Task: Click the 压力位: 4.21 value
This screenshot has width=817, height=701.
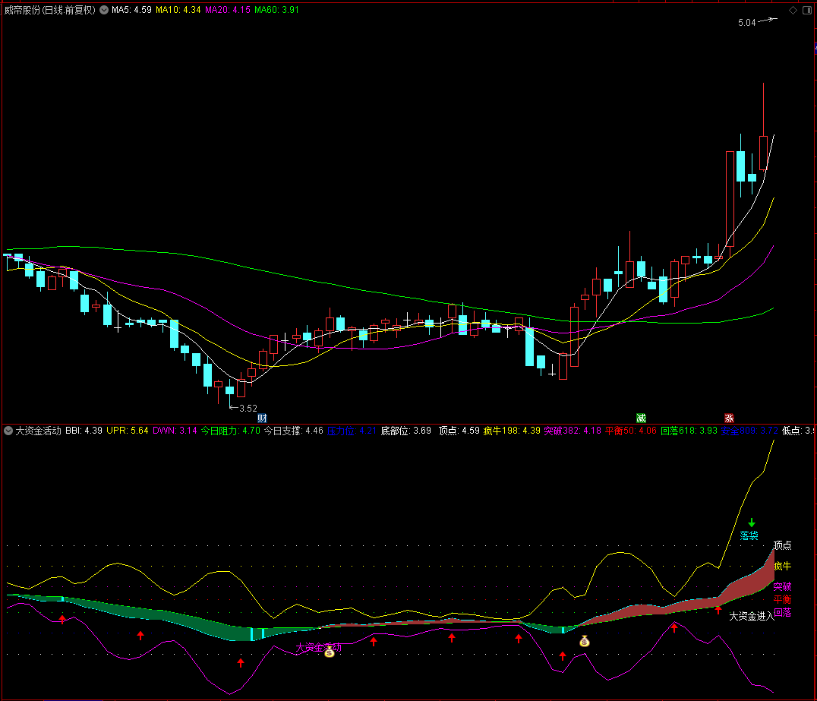Action: (x=352, y=431)
